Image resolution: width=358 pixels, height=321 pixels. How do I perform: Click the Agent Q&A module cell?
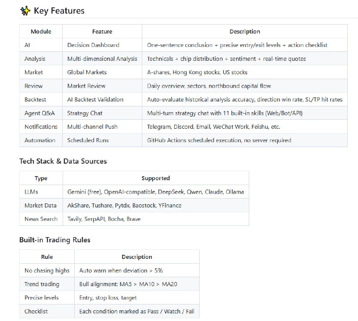click(39, 113)
